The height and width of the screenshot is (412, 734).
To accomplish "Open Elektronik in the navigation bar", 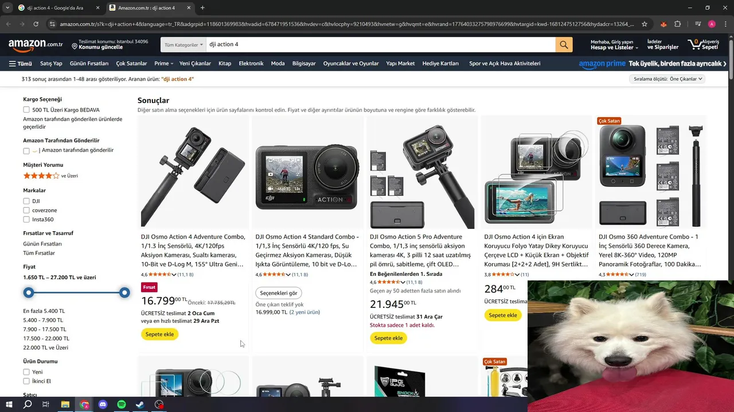I will coord(251,64).
